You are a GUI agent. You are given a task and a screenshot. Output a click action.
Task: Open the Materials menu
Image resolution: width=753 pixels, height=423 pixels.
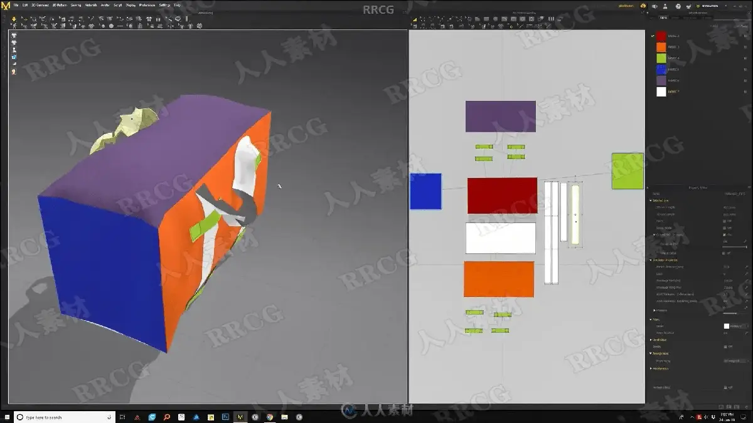click(x=91, y=4)
